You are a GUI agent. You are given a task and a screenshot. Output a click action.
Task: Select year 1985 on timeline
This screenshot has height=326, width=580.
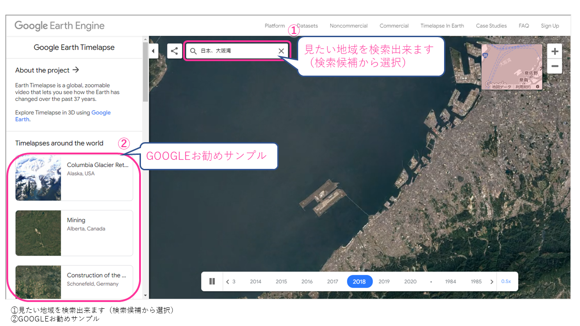476,282
